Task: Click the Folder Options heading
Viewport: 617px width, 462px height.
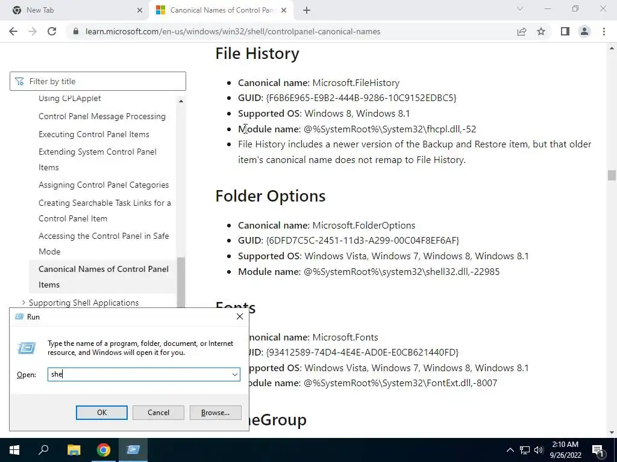Action: [271, 196]
